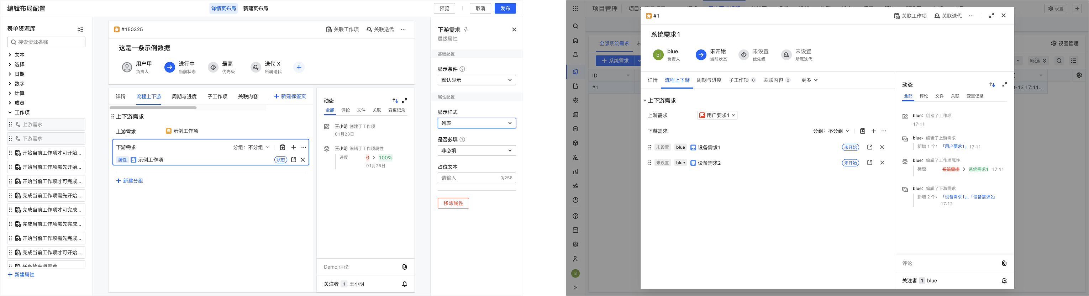
Task: Open 子工作项 0 tab in the #1 dialog
Action: (x=742, y=80)
